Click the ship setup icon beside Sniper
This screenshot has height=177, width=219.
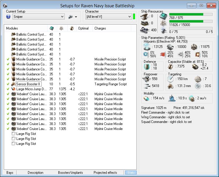click(x=70, y=17)
